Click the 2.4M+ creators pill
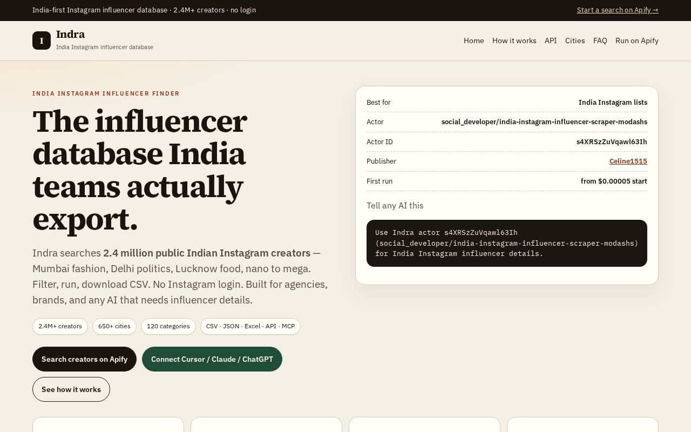Viewport: 691px width, 432px height. pyautogui.click(x=60, y=326)
